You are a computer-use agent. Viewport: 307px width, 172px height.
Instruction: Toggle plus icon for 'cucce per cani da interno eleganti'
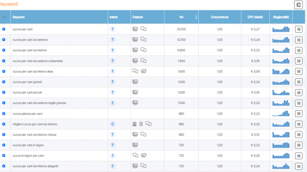click(x=4, y=166)
